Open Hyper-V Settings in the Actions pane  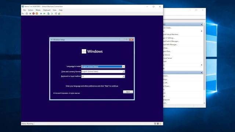click(169, 38)
